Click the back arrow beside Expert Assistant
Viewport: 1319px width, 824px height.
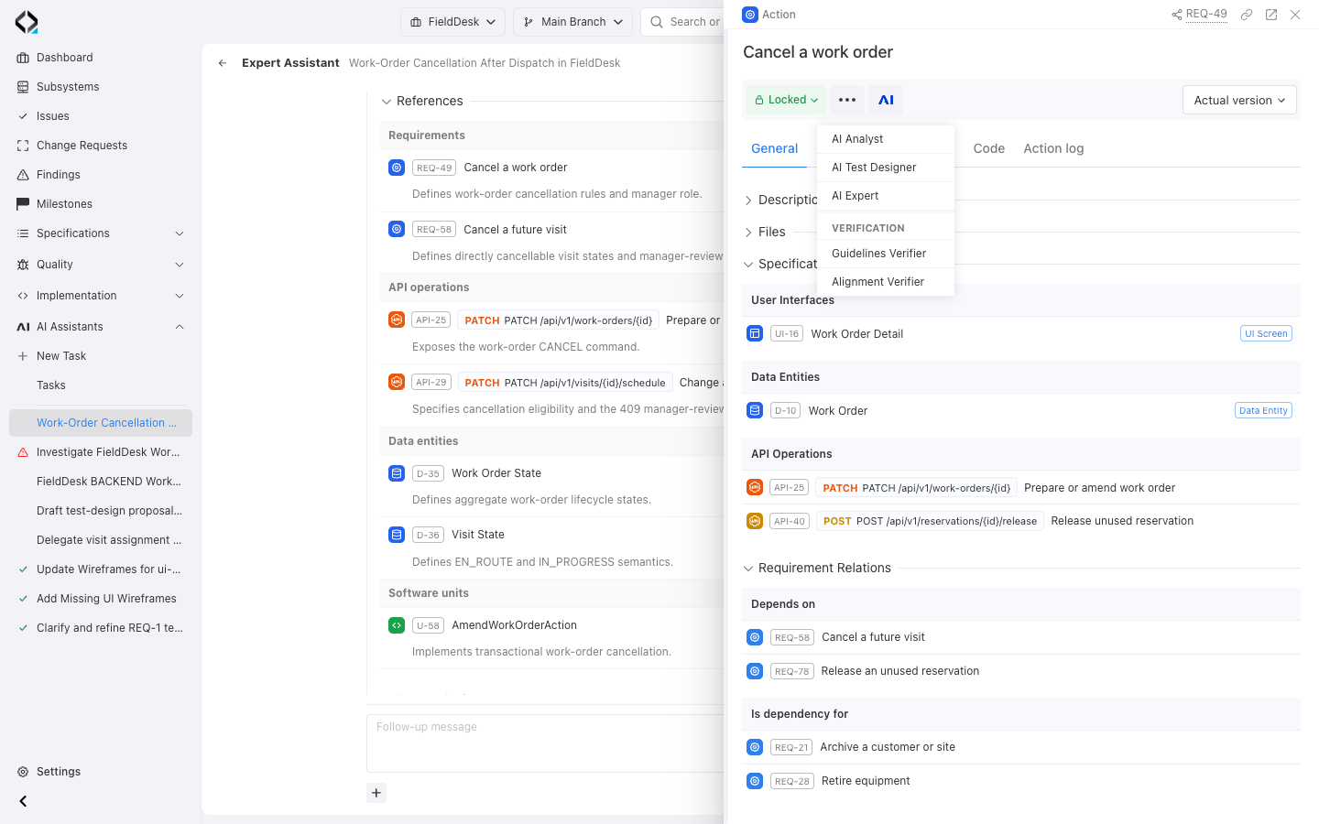223,63
